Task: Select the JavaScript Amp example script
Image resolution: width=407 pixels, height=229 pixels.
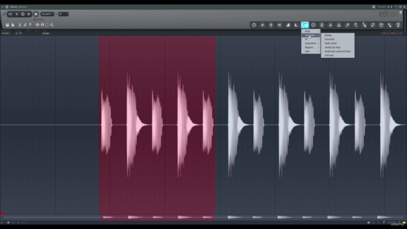Action: tap(338, 47)
